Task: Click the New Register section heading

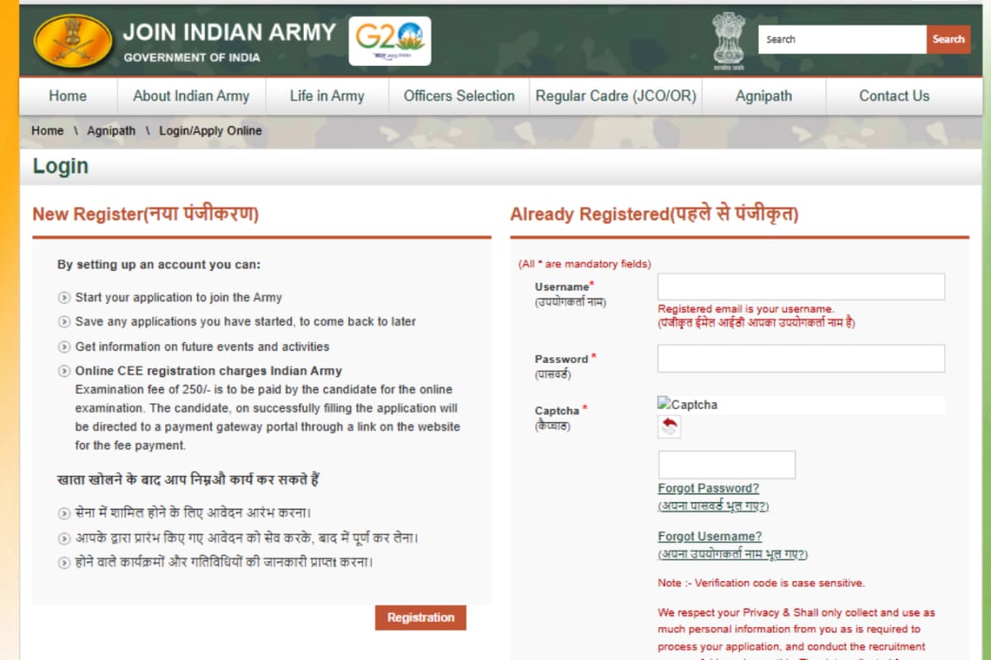Action: click(x=145, y=214)
